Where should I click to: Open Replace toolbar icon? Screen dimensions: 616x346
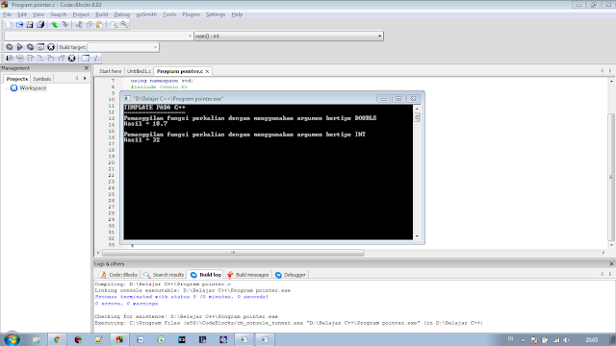[124, 25]
